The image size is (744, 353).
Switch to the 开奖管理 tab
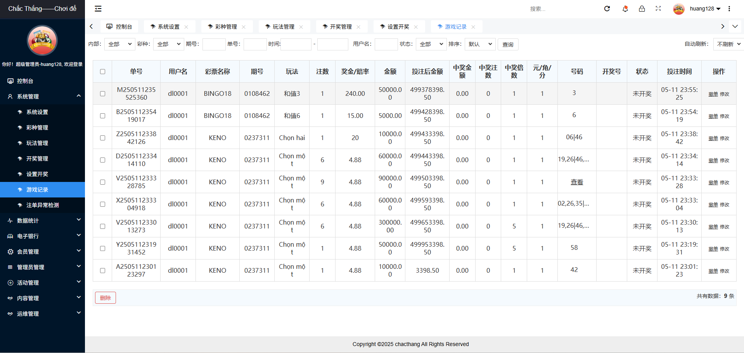pyautogui.click(x=340, y=27)
